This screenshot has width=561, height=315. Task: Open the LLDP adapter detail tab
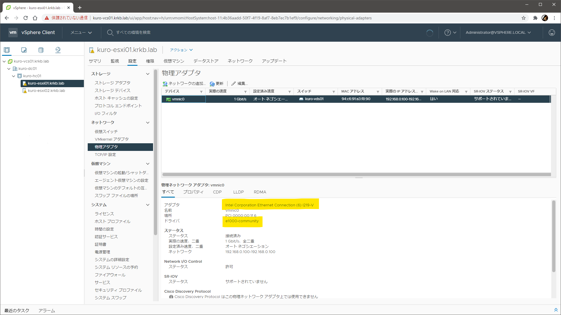[x=238, y=192]
